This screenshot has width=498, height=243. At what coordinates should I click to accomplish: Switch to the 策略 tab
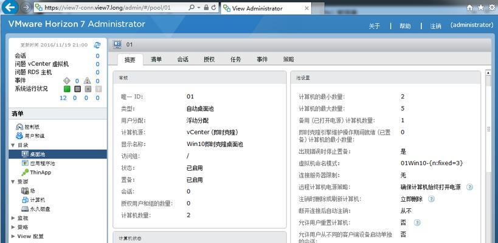coord(288,60)
